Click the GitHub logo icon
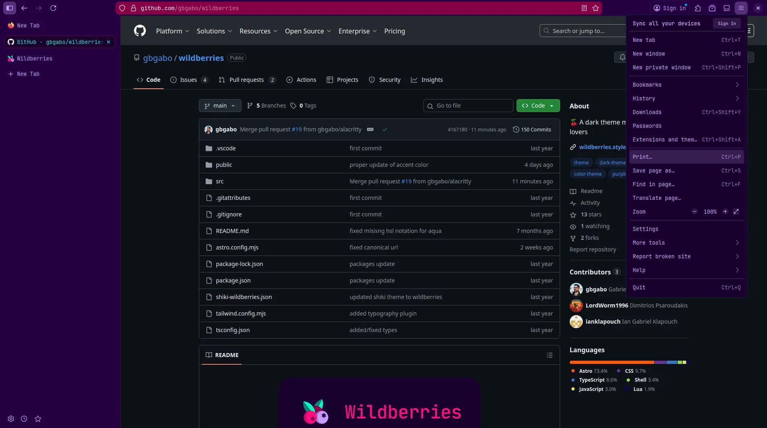 tap(140, 31)
